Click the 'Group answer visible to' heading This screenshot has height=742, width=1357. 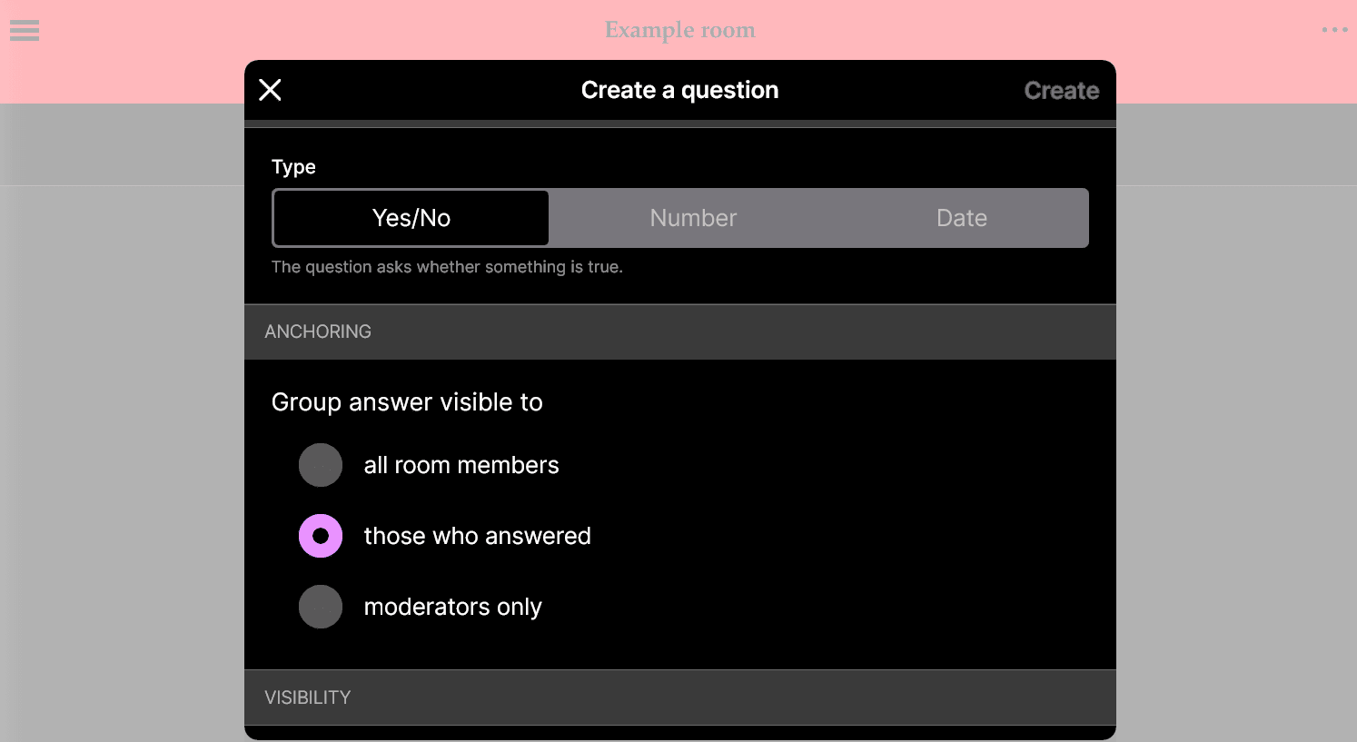pos(407,402)
